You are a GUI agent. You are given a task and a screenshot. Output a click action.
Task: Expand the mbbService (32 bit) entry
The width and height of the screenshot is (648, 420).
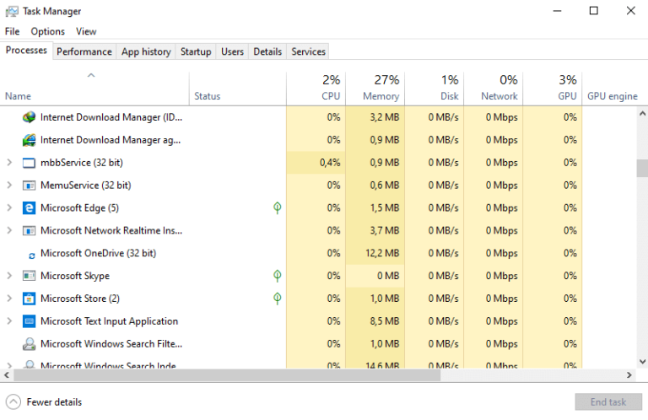[9, 163]
